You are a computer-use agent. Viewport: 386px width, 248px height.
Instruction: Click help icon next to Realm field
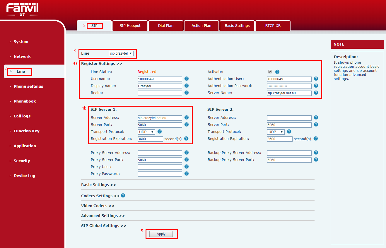[187, 93]
